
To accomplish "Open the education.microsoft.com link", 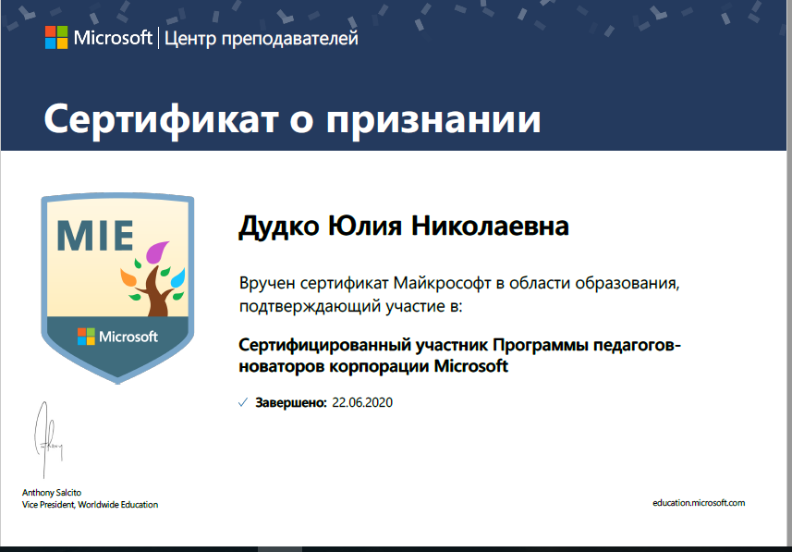I will pyautogui.click(x=699, y=502).
